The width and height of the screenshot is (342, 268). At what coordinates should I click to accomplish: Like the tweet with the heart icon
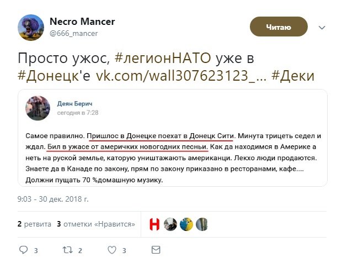tap(112, 250)
